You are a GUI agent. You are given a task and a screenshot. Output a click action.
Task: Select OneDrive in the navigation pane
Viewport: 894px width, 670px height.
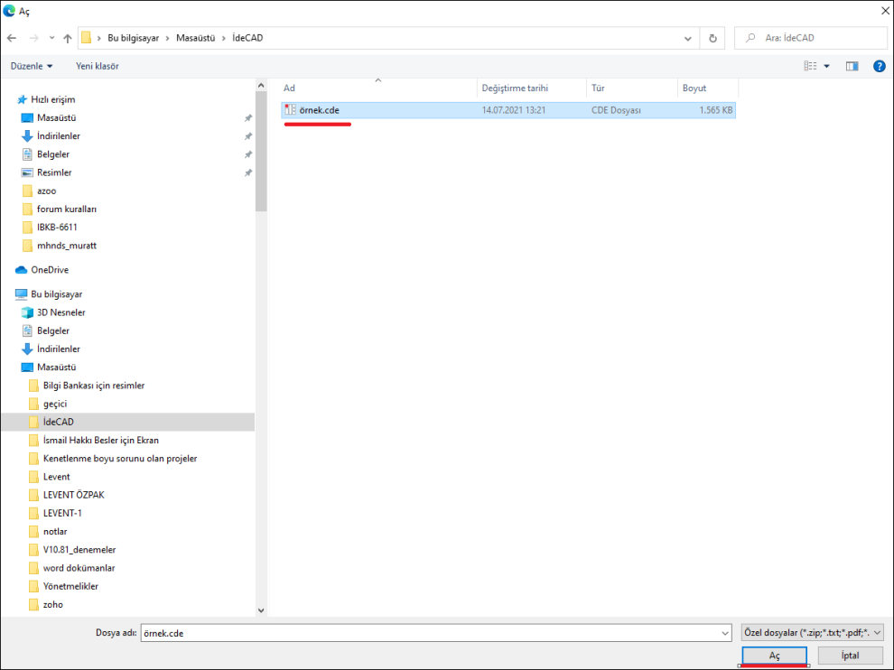click(50, 270)
